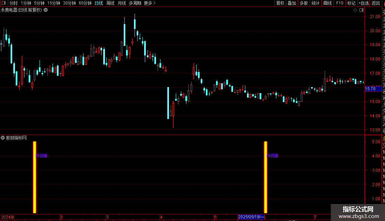
Task: Click the 15.70 current price label
Action: [x=373, y=89]
